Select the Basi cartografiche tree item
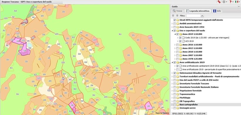 tap(189, 105)
